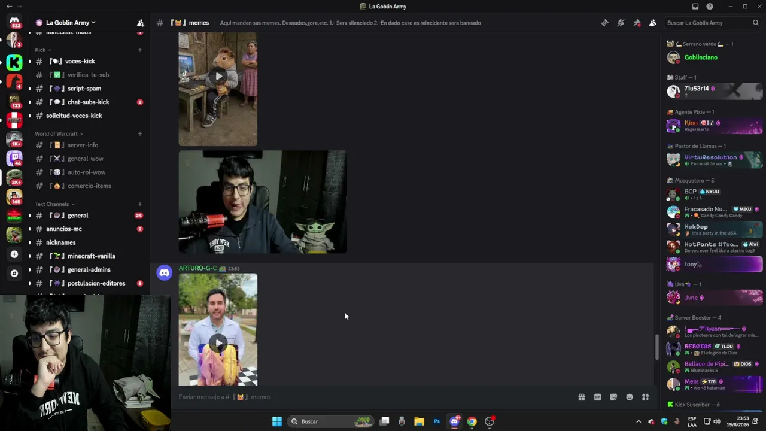Screen dimensions: 766x431
Task: Open the streamer with Yoda image
Action: pos(263,202)
